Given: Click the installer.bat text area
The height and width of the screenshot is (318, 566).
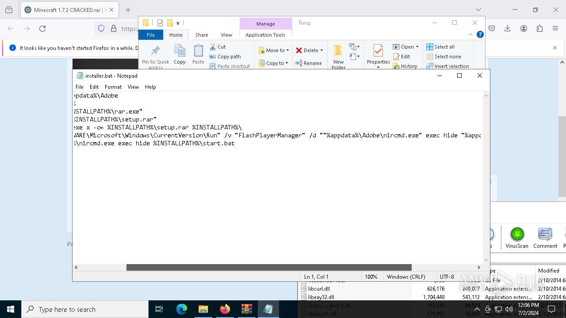Looking at the screenshot, I should point(278,178).
